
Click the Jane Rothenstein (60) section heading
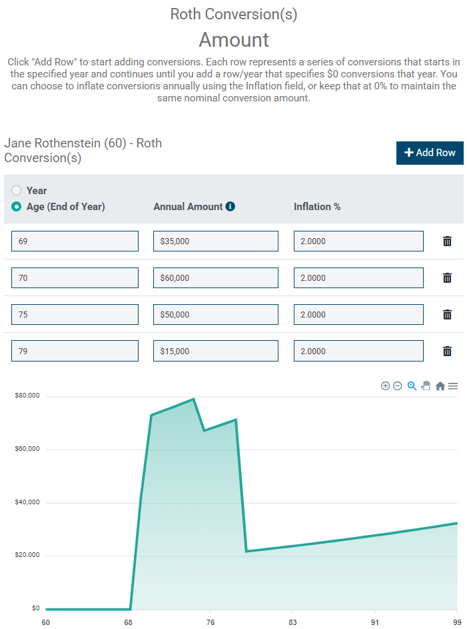coord(83,151)
